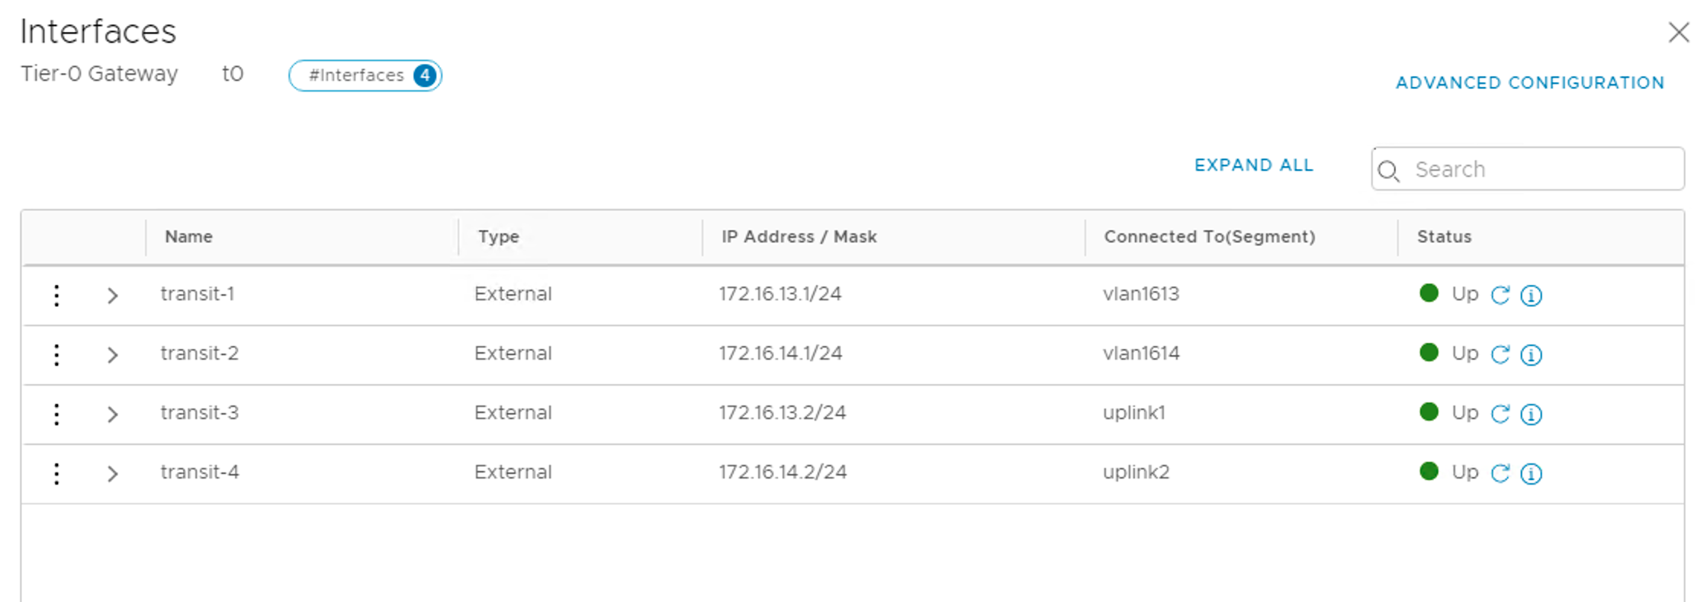Expand the transit-1 interface row
Image resolution: width=1707 pixels, height=602 pixels.
point(113,296)
